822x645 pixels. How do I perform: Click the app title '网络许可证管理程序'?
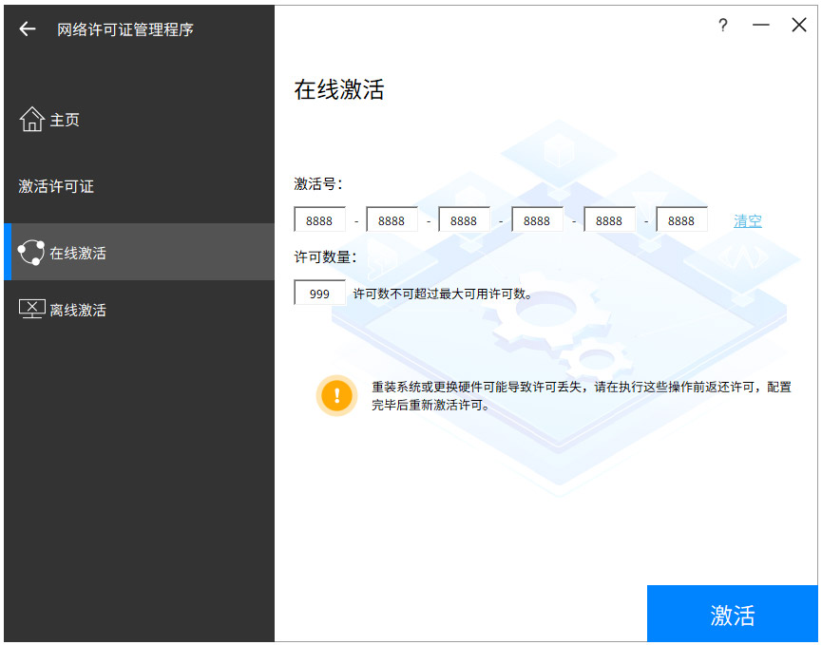coord(127,29)
